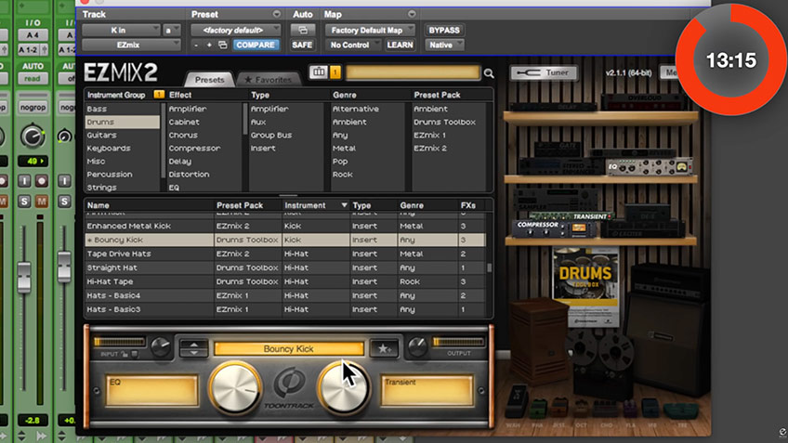Click the record enable button on the mixer track

42,181
